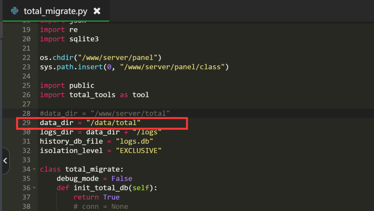
Task: Click the return True statement
Action: (x=96, y=197)
